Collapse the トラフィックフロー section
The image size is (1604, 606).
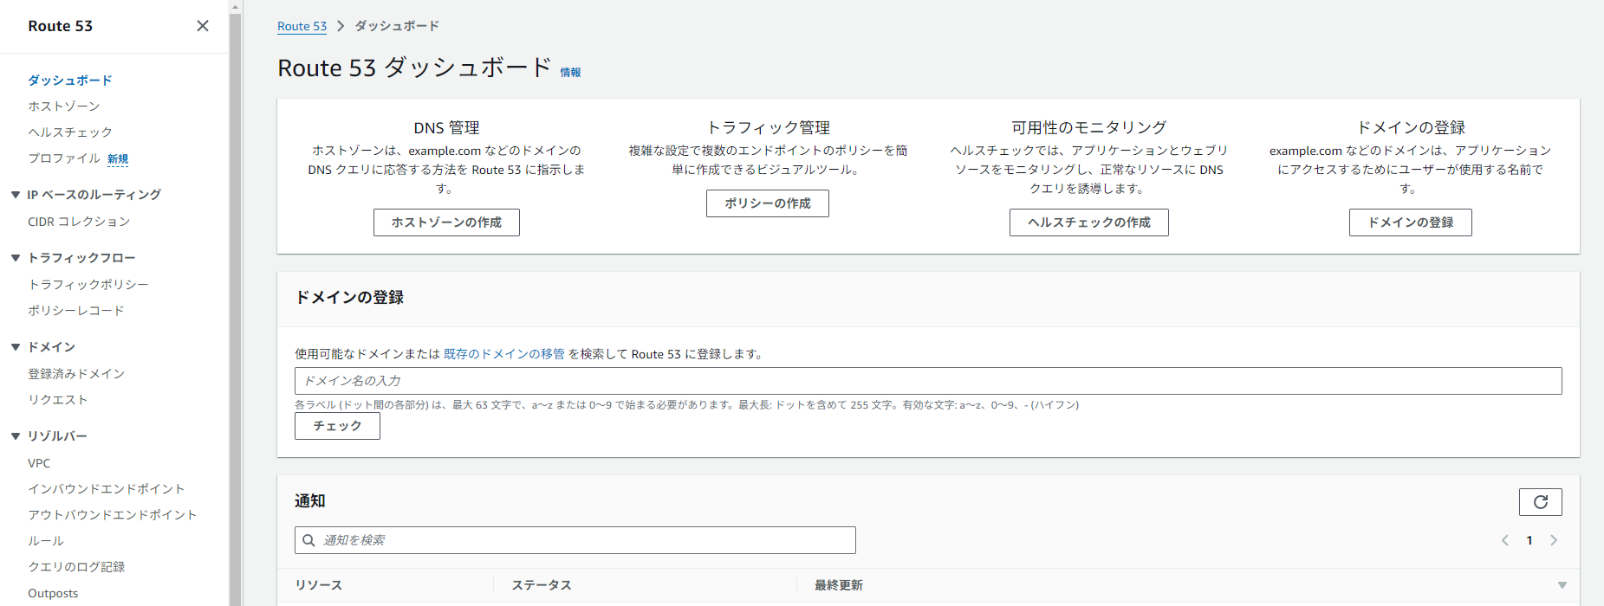tap(16, 258)
